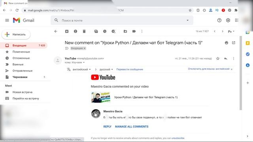Click Перевести сообщение link
The width and height of the screenshot is (253, 142).
coord(130,69)
